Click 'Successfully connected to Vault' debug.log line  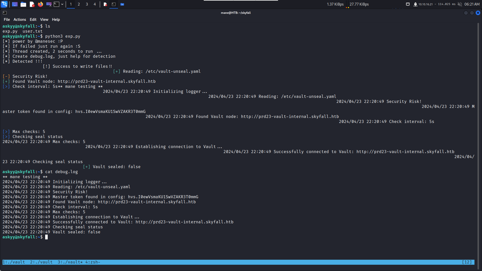[x=118, y=222]
